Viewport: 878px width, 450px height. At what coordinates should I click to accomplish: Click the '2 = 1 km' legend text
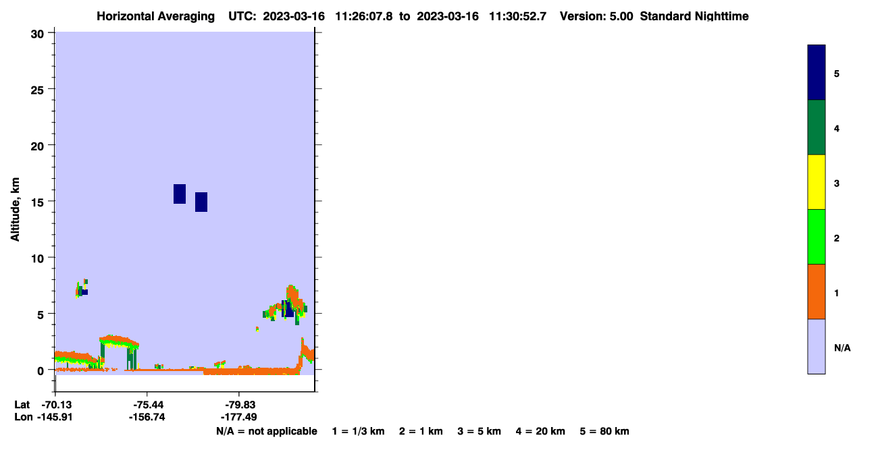421,431
